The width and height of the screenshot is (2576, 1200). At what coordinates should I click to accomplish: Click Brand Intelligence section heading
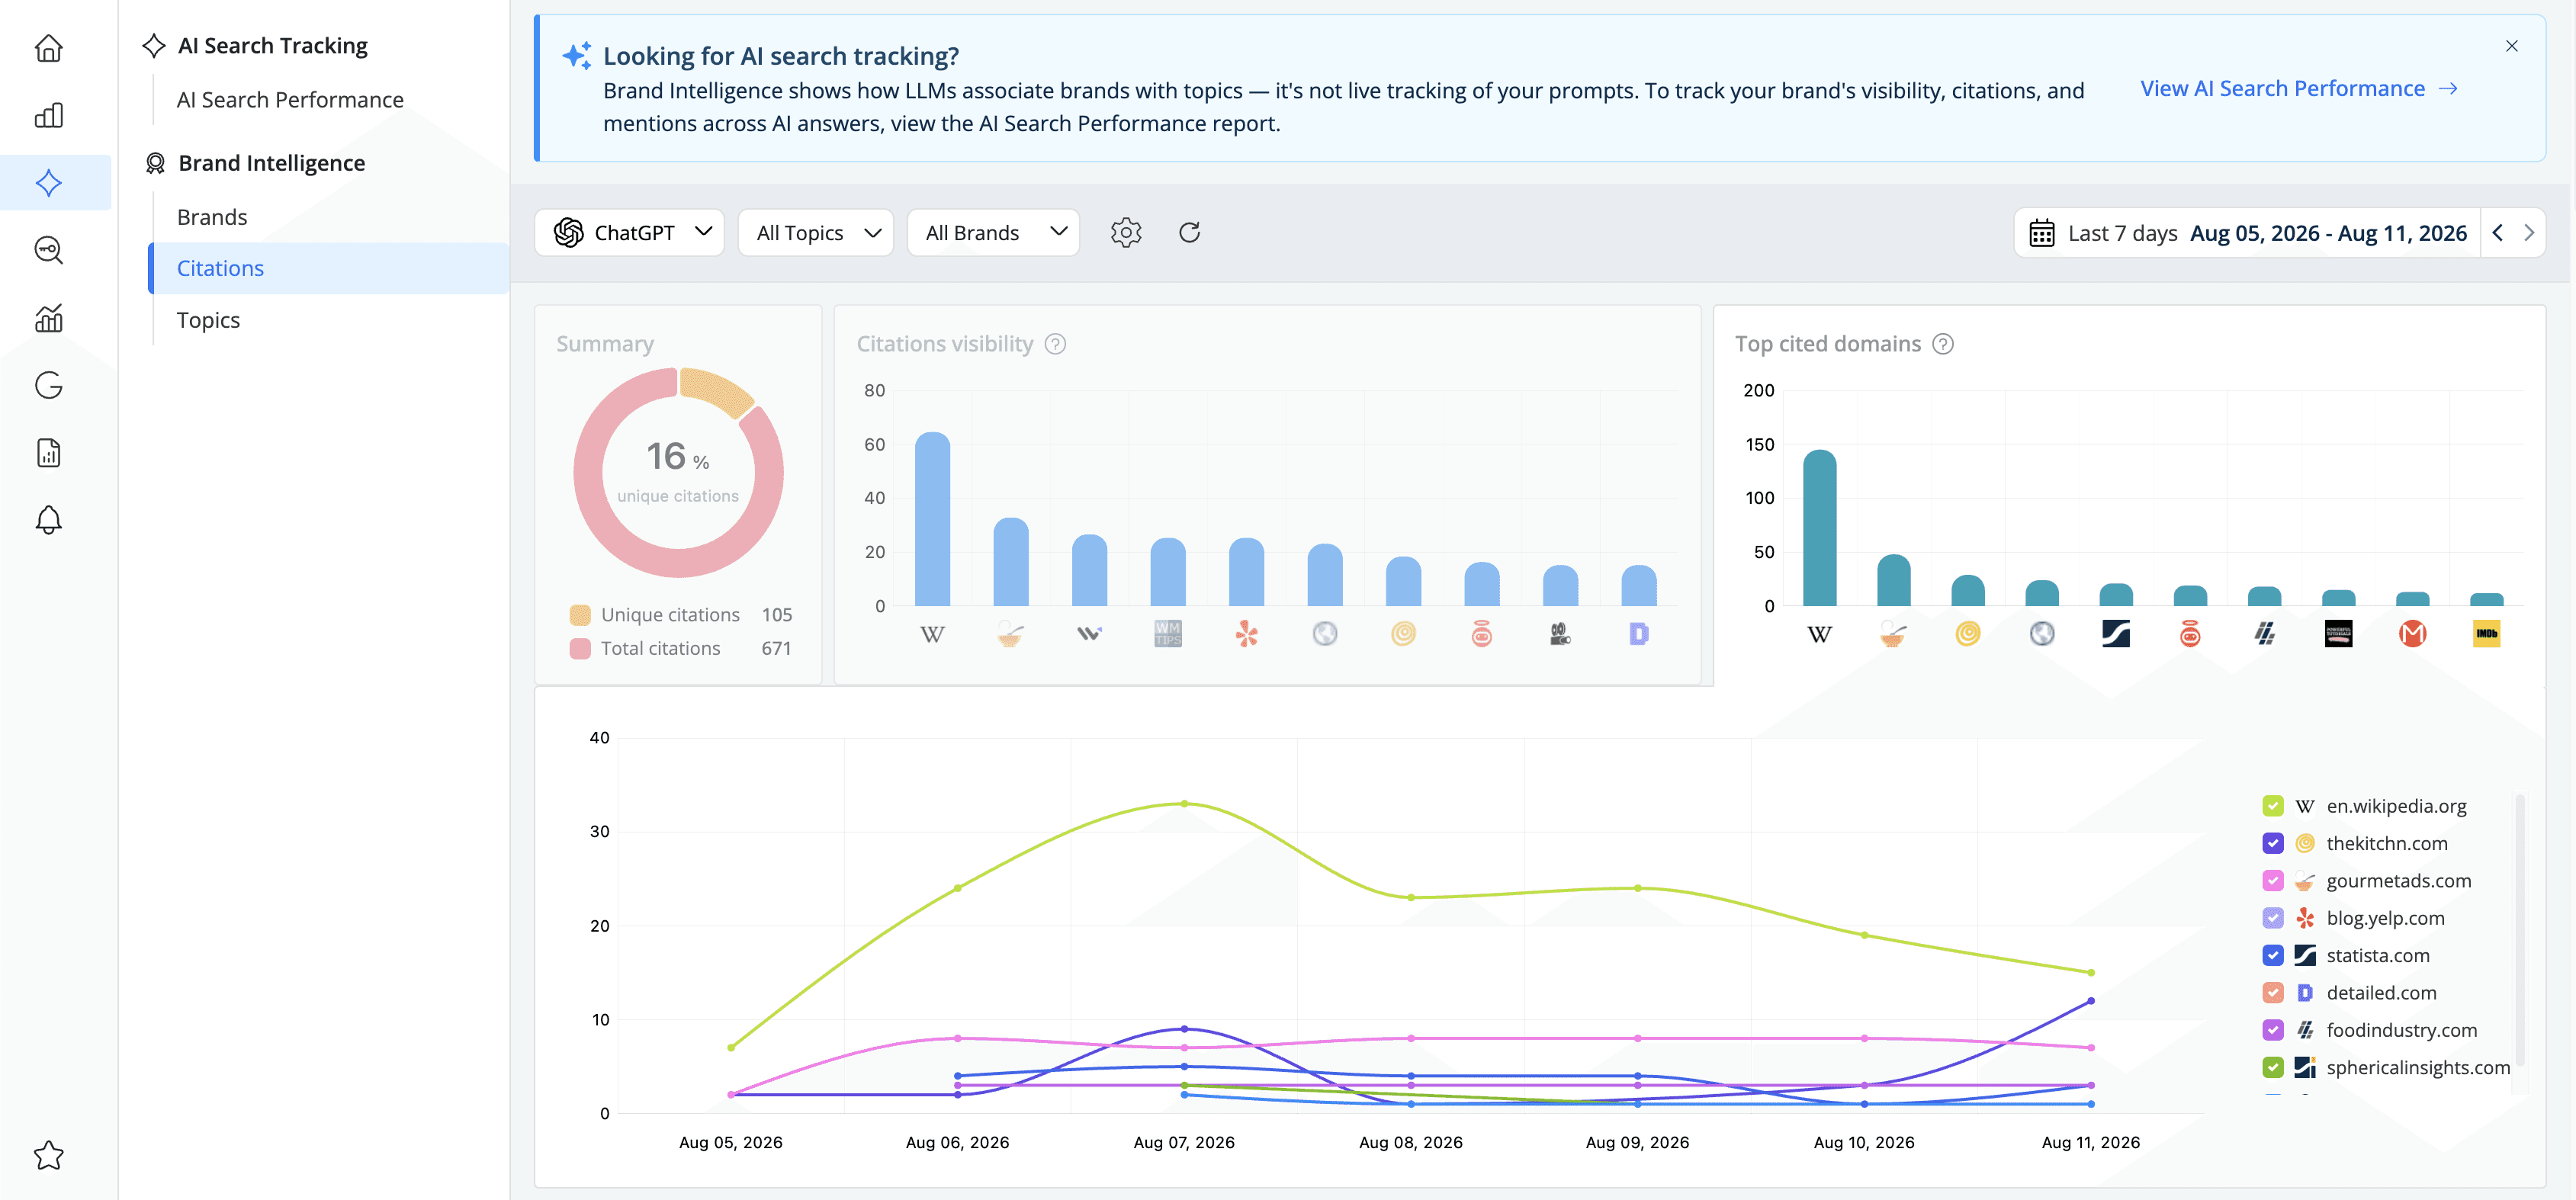272,163
